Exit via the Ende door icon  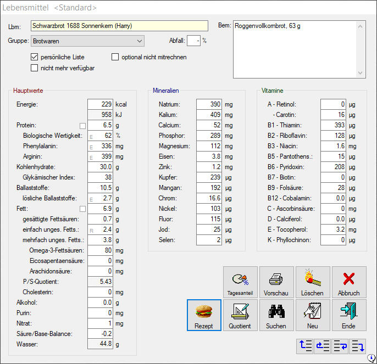click(348, 315)
